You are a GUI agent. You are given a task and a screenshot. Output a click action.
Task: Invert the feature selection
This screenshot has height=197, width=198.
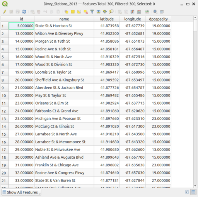point(79,12)
